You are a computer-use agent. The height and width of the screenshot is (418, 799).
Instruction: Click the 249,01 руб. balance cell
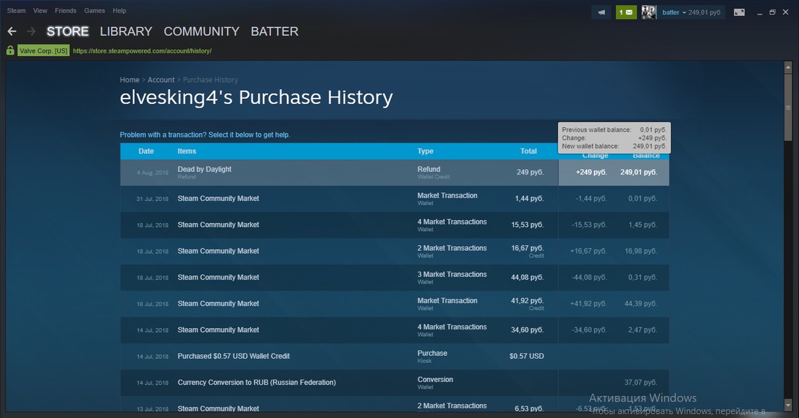point(639,172)
